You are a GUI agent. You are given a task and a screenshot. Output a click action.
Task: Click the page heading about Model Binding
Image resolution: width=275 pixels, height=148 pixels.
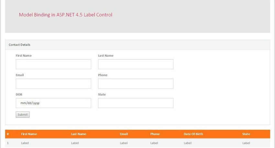(x=66, y=15)
